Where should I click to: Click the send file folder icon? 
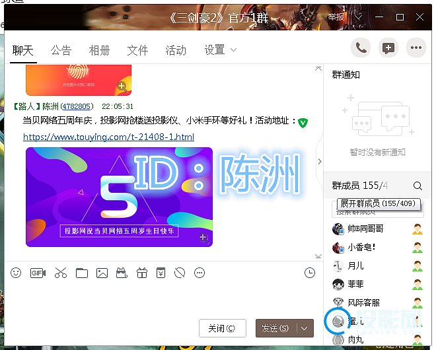tap(82, 273)
